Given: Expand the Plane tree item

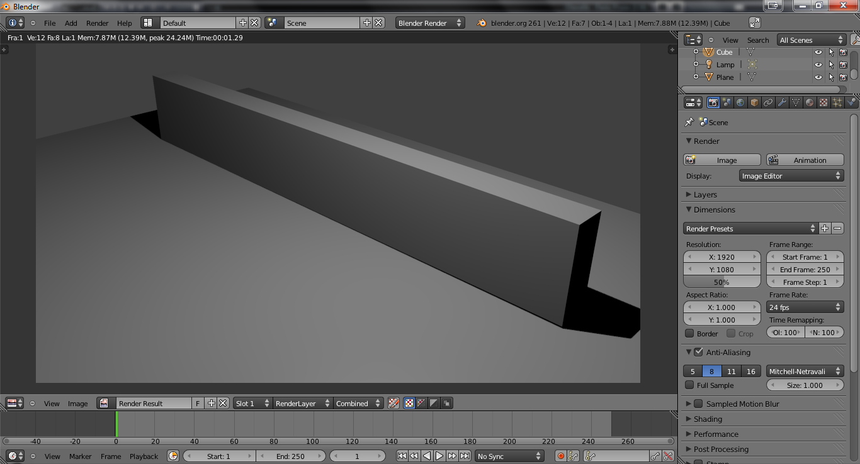Looking at the screenshot, I should (696, 77).
